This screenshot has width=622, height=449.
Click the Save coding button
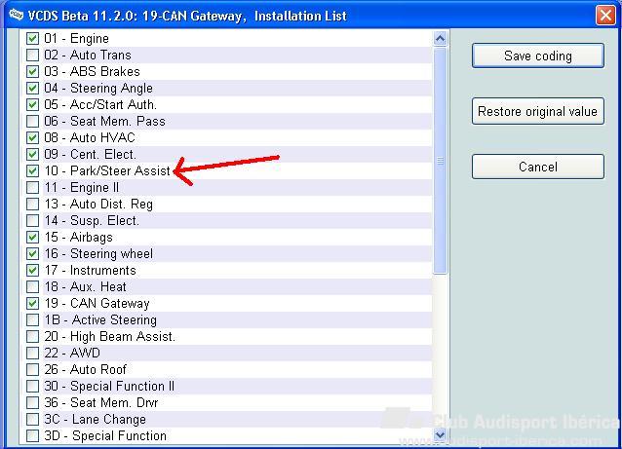[x=538, y=56]
